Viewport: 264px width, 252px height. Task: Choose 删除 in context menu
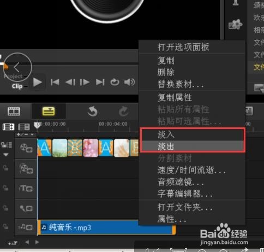click(193, 72)
